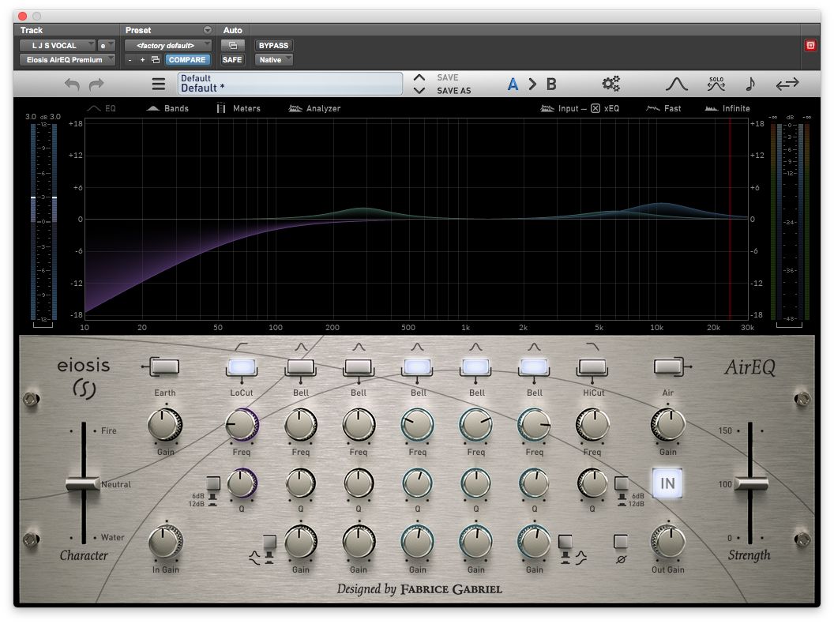Switch to the Analyzer view tab
Screen dimensions: 834x624
[x=314, y=108]
